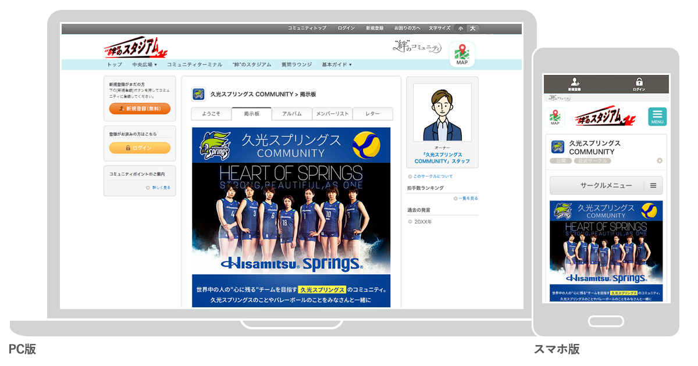Click the hamburger icon on サークルメニュー
The width and height of the screenshot is (698, 366).
(x=653, y=185)
